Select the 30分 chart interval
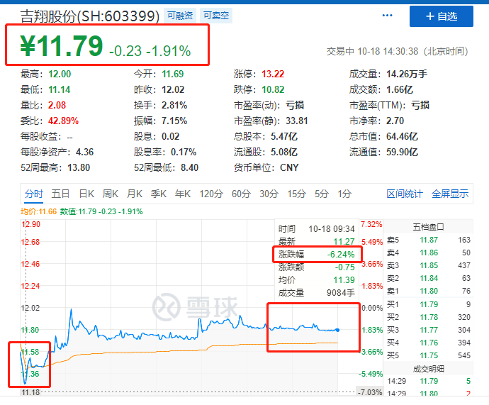The width and height of the screenshot is (489, 405). (269, 194)
